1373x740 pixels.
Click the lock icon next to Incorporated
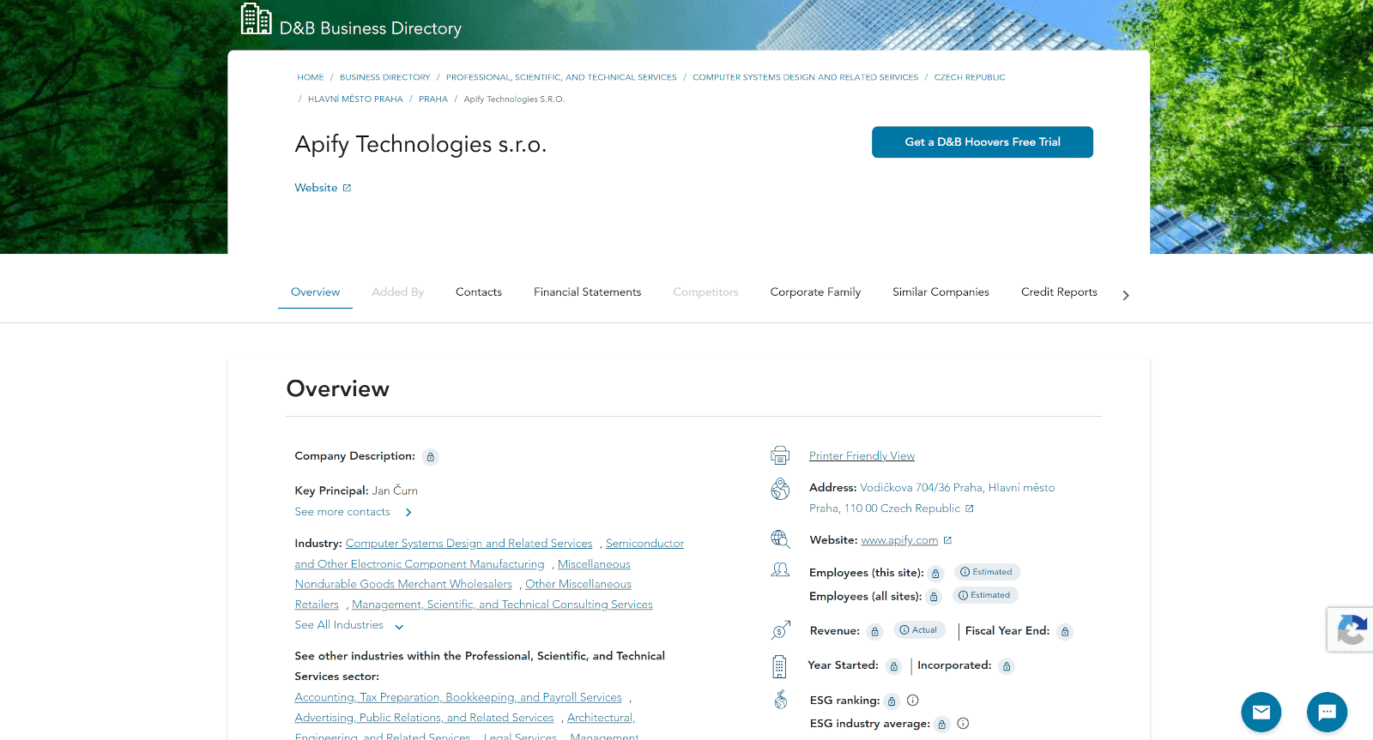(x=1007, y=666)
